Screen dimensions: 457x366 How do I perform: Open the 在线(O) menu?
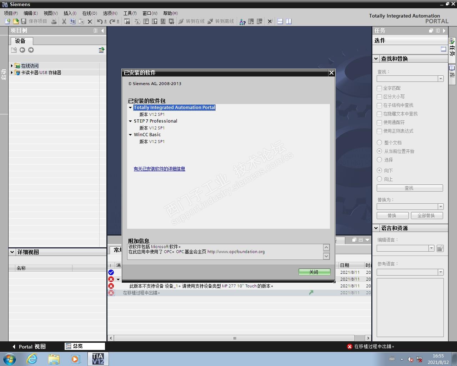click(x=90, y=13)
